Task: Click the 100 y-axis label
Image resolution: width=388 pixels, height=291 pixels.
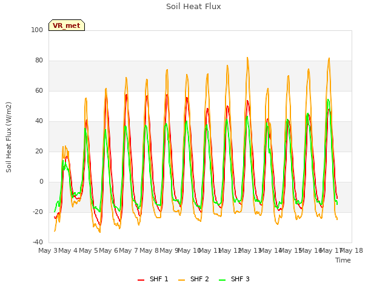Action: point(37,30)
